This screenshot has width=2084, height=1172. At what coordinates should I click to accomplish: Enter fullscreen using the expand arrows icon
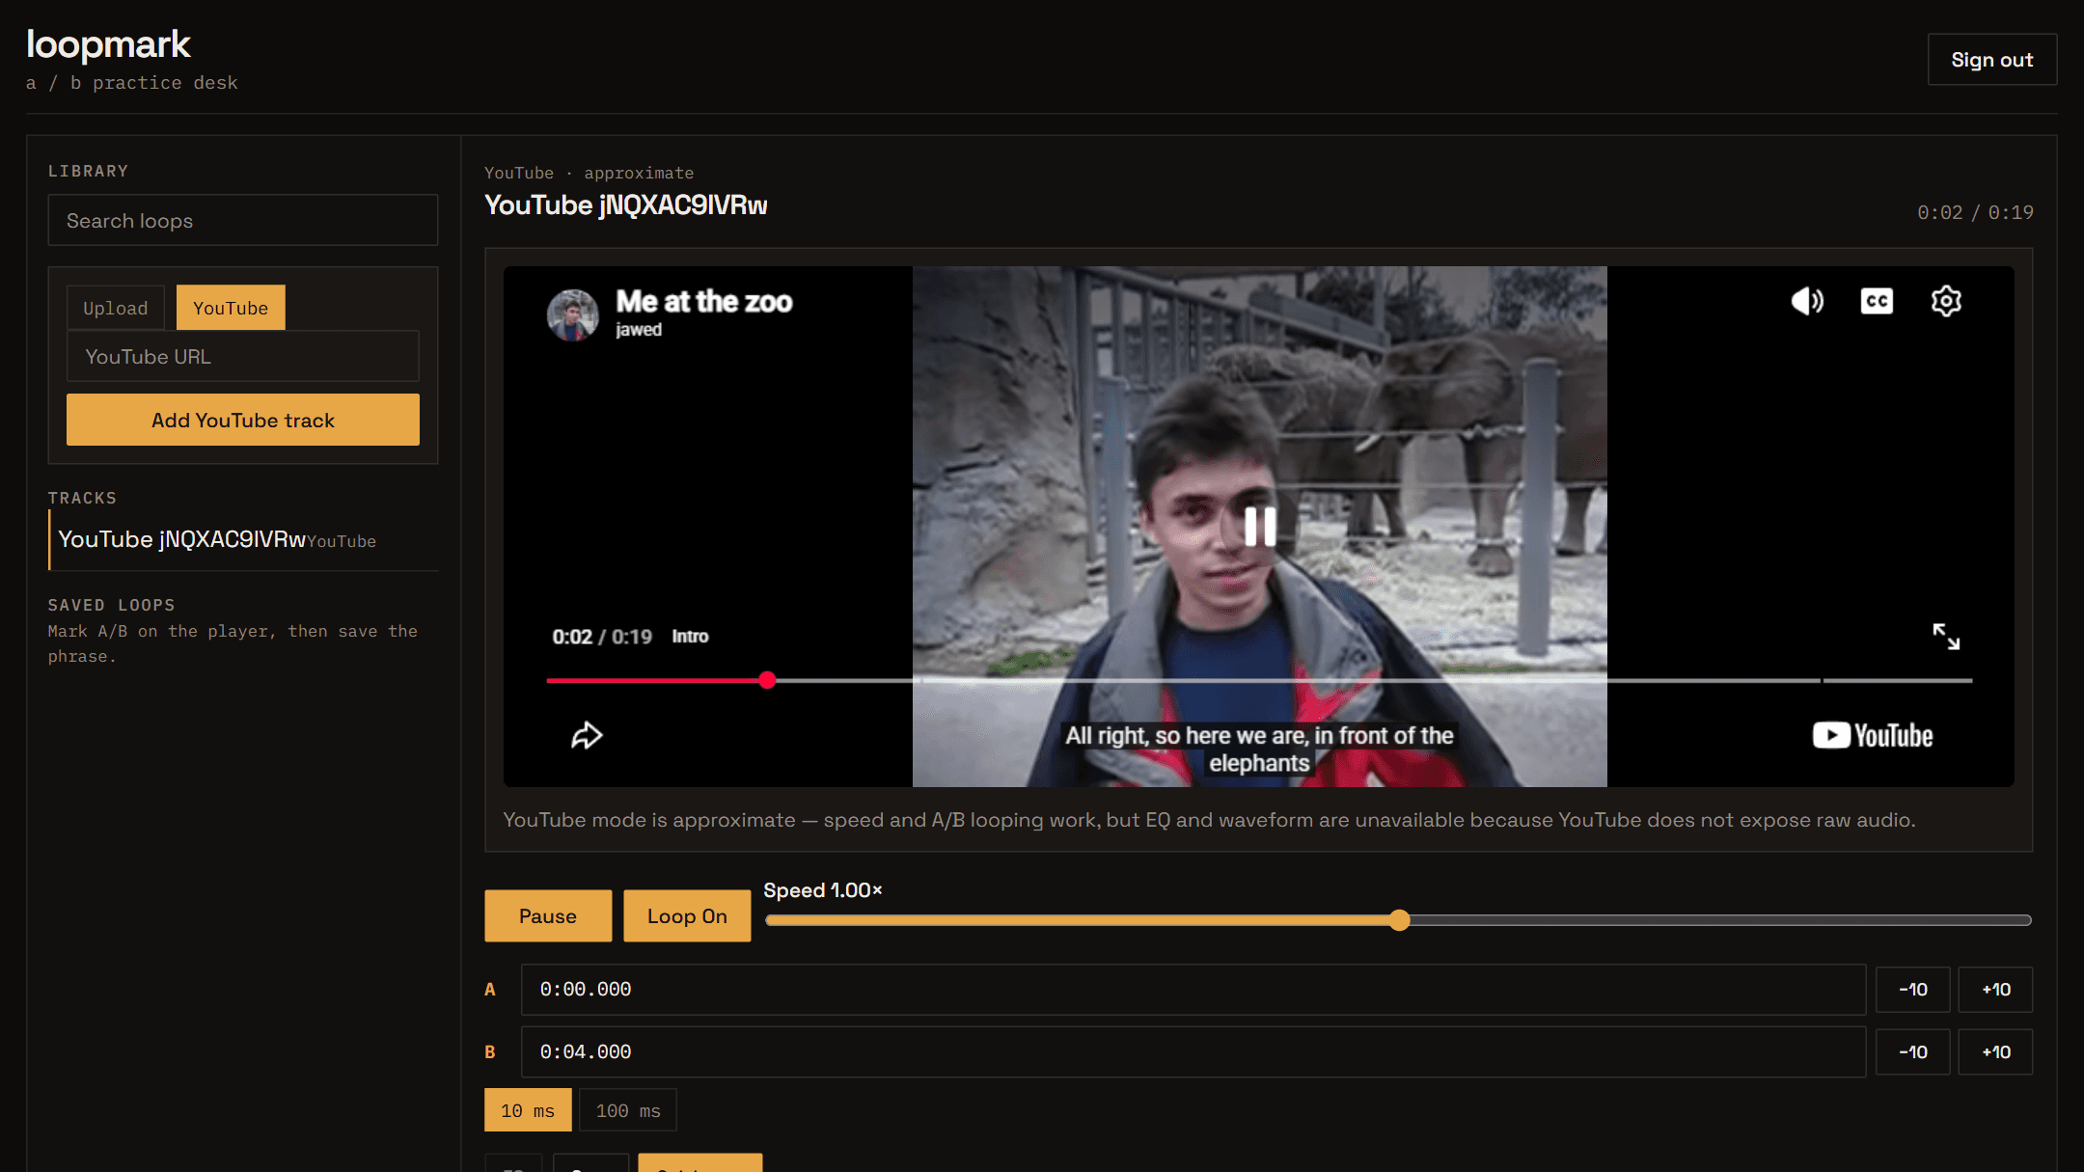tap(1946, 637)
